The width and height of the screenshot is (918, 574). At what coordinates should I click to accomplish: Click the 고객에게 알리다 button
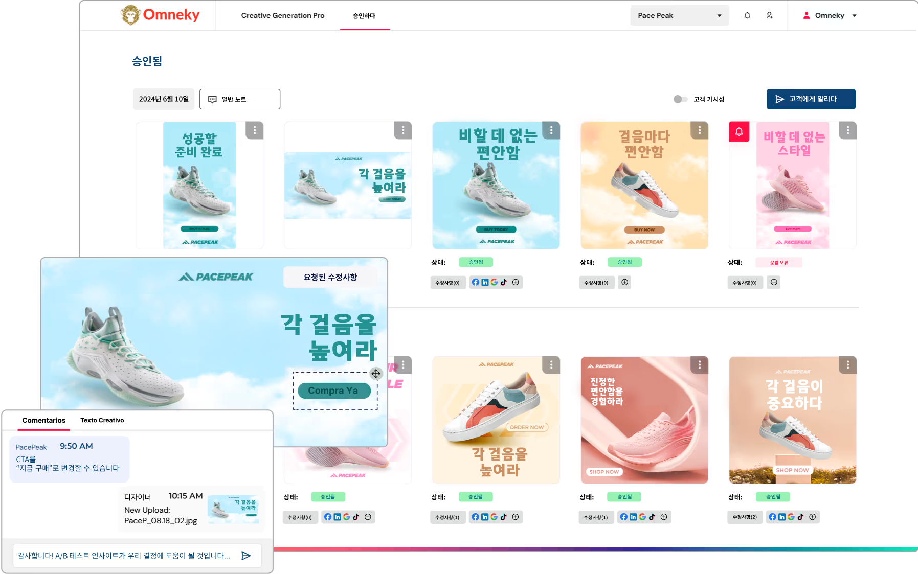811,99
